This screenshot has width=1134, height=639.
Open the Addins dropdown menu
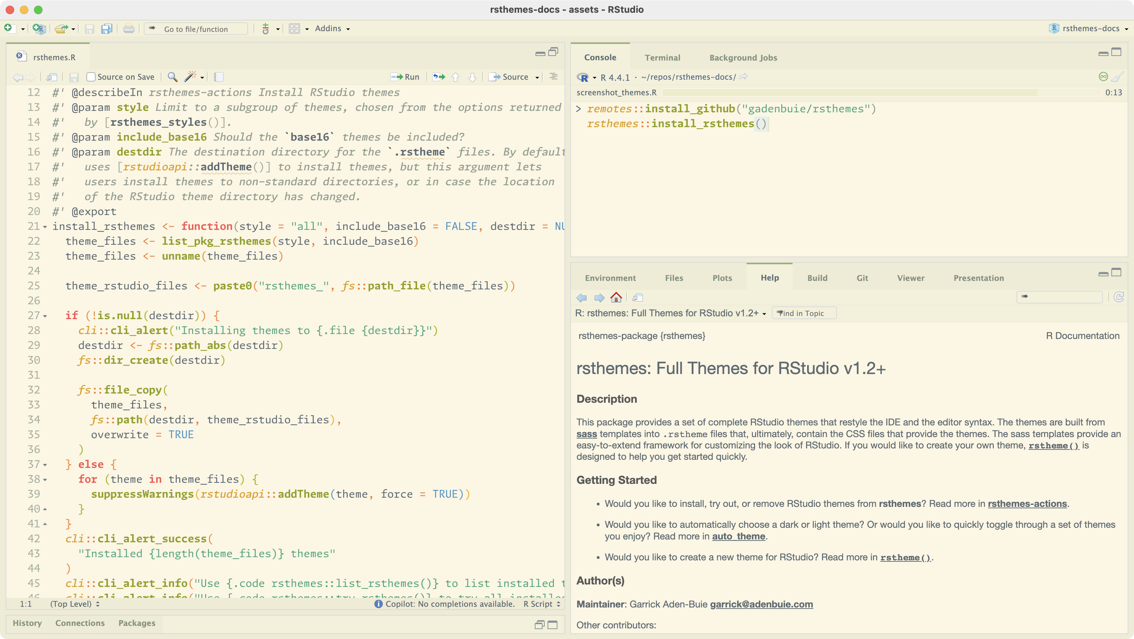tap(332, 29)
